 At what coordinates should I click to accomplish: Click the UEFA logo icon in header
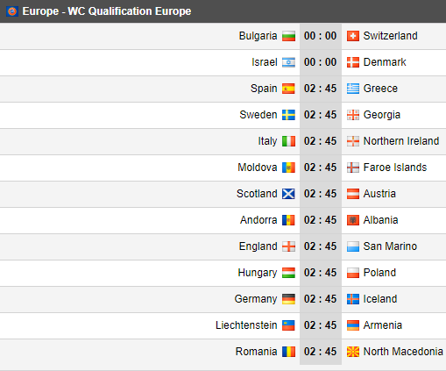point(12,11)
